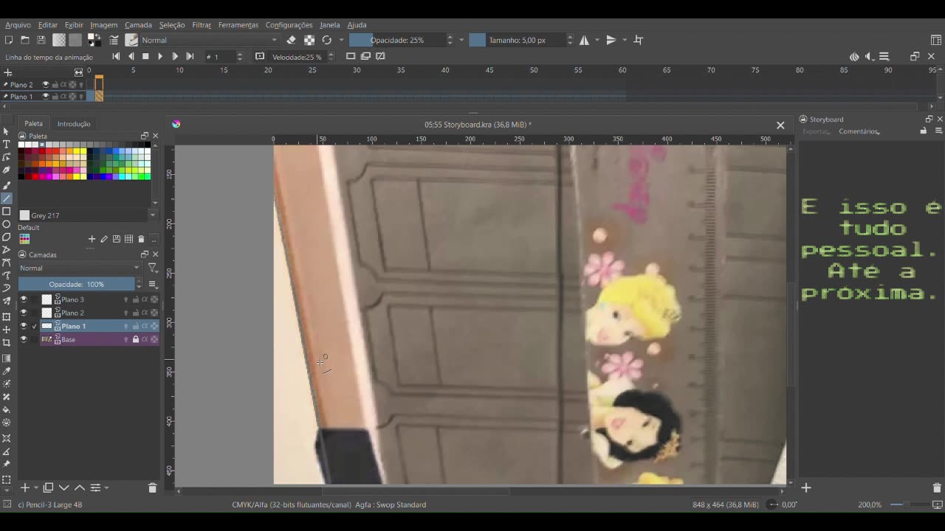Toggle preserve alpha

pyautogui.click(x=309, y=40)
